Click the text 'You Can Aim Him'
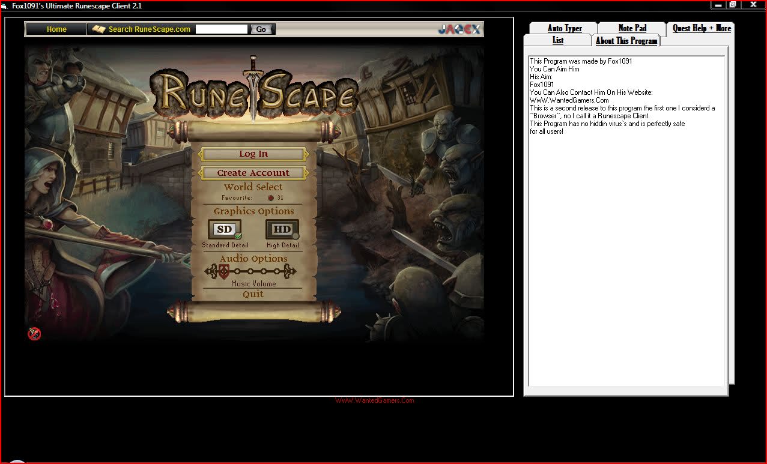 [x=554, y=69]
